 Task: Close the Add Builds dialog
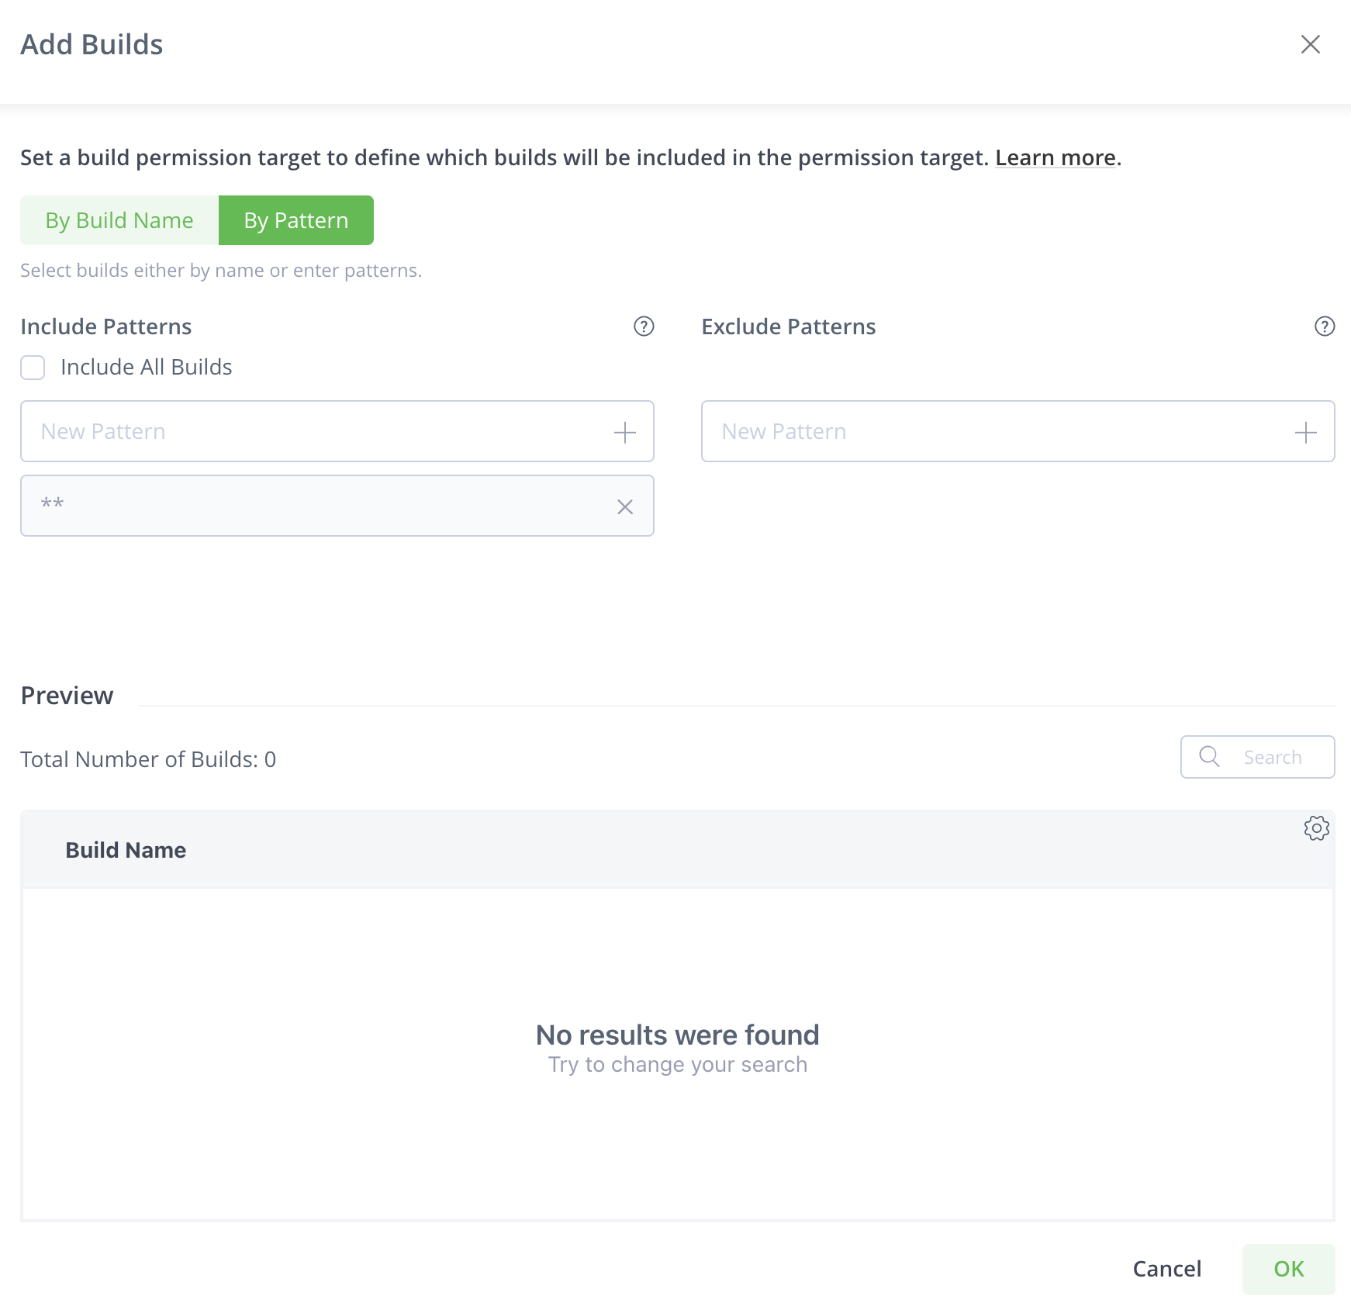point(1311,44)
